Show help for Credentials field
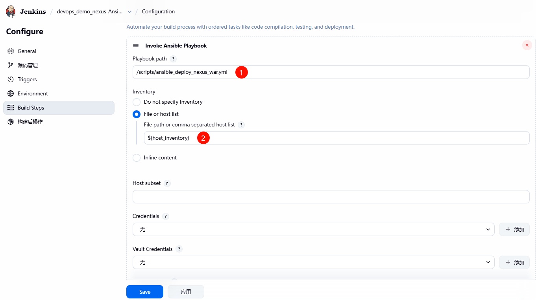 click(x=166, y=216)
